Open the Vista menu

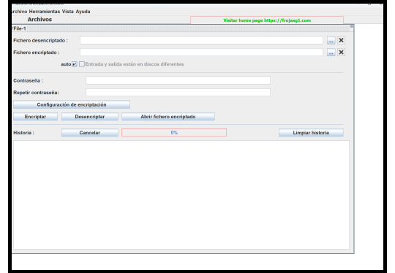(68, 12)
